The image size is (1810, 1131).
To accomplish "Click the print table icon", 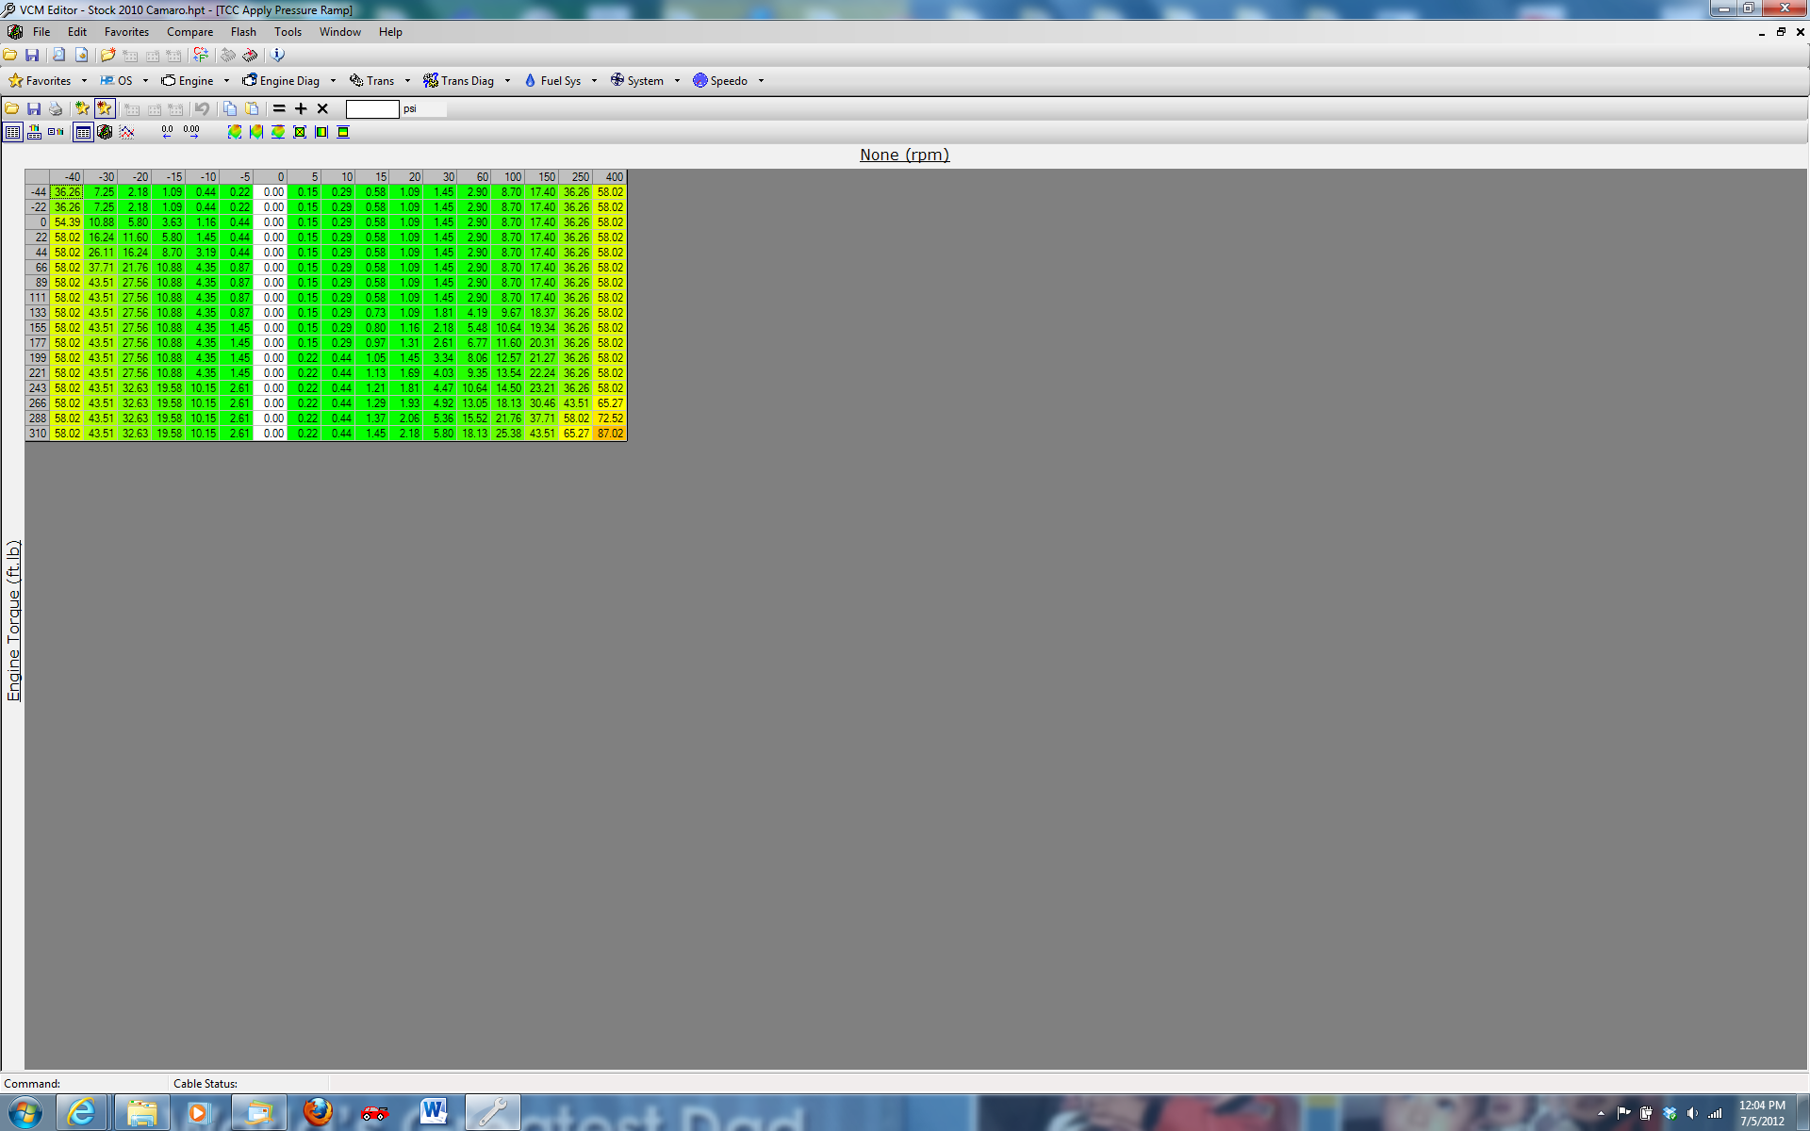I will coord(56,108).
